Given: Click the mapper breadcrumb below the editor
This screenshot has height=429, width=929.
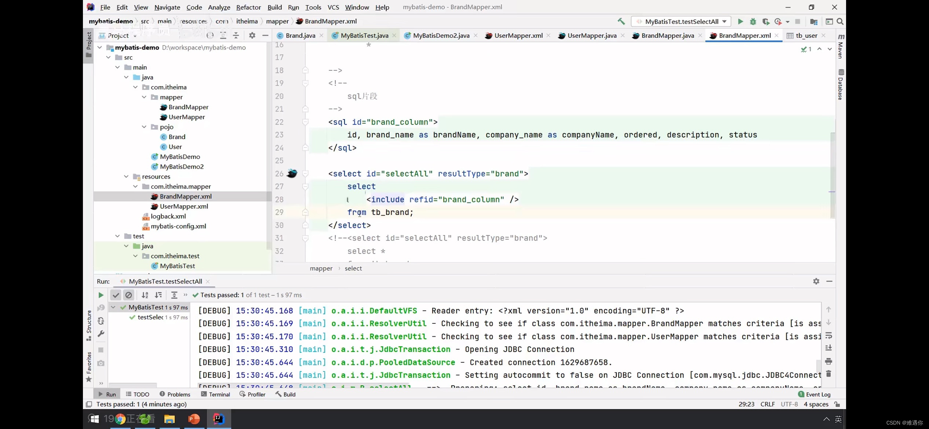Looking at the screenshot, I should [x=321, y=268].
